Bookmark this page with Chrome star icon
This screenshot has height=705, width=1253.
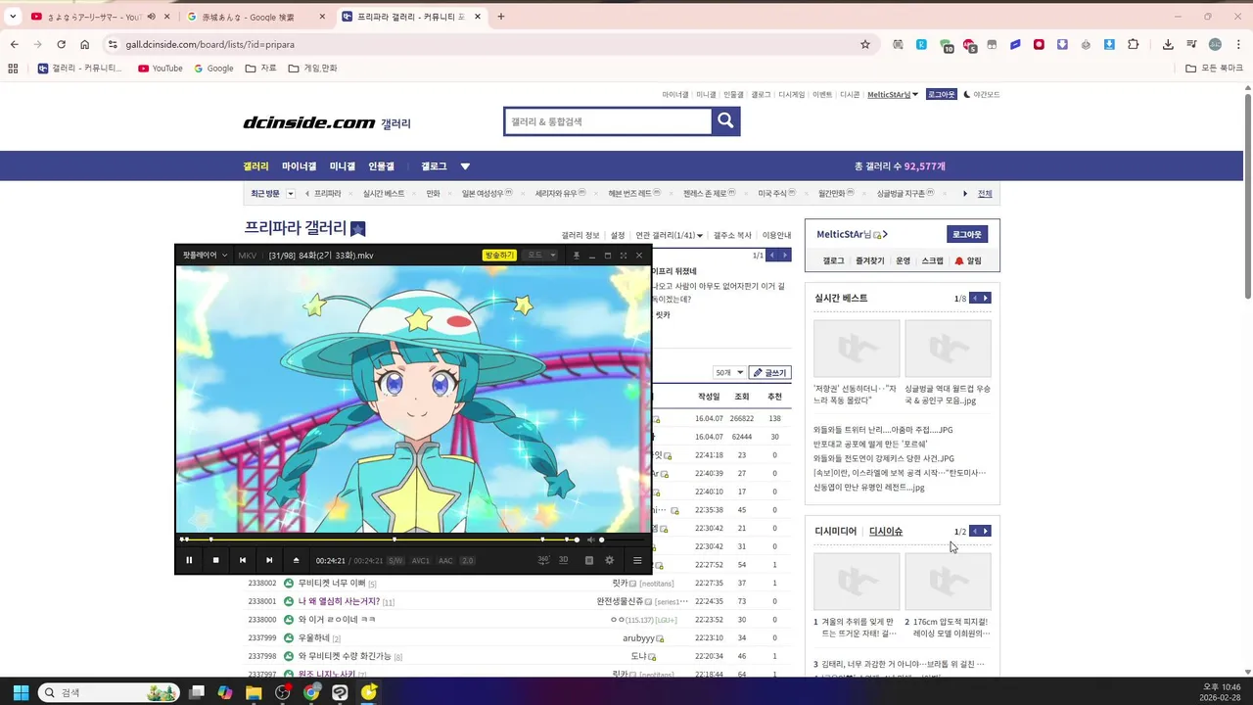[865, 44]
